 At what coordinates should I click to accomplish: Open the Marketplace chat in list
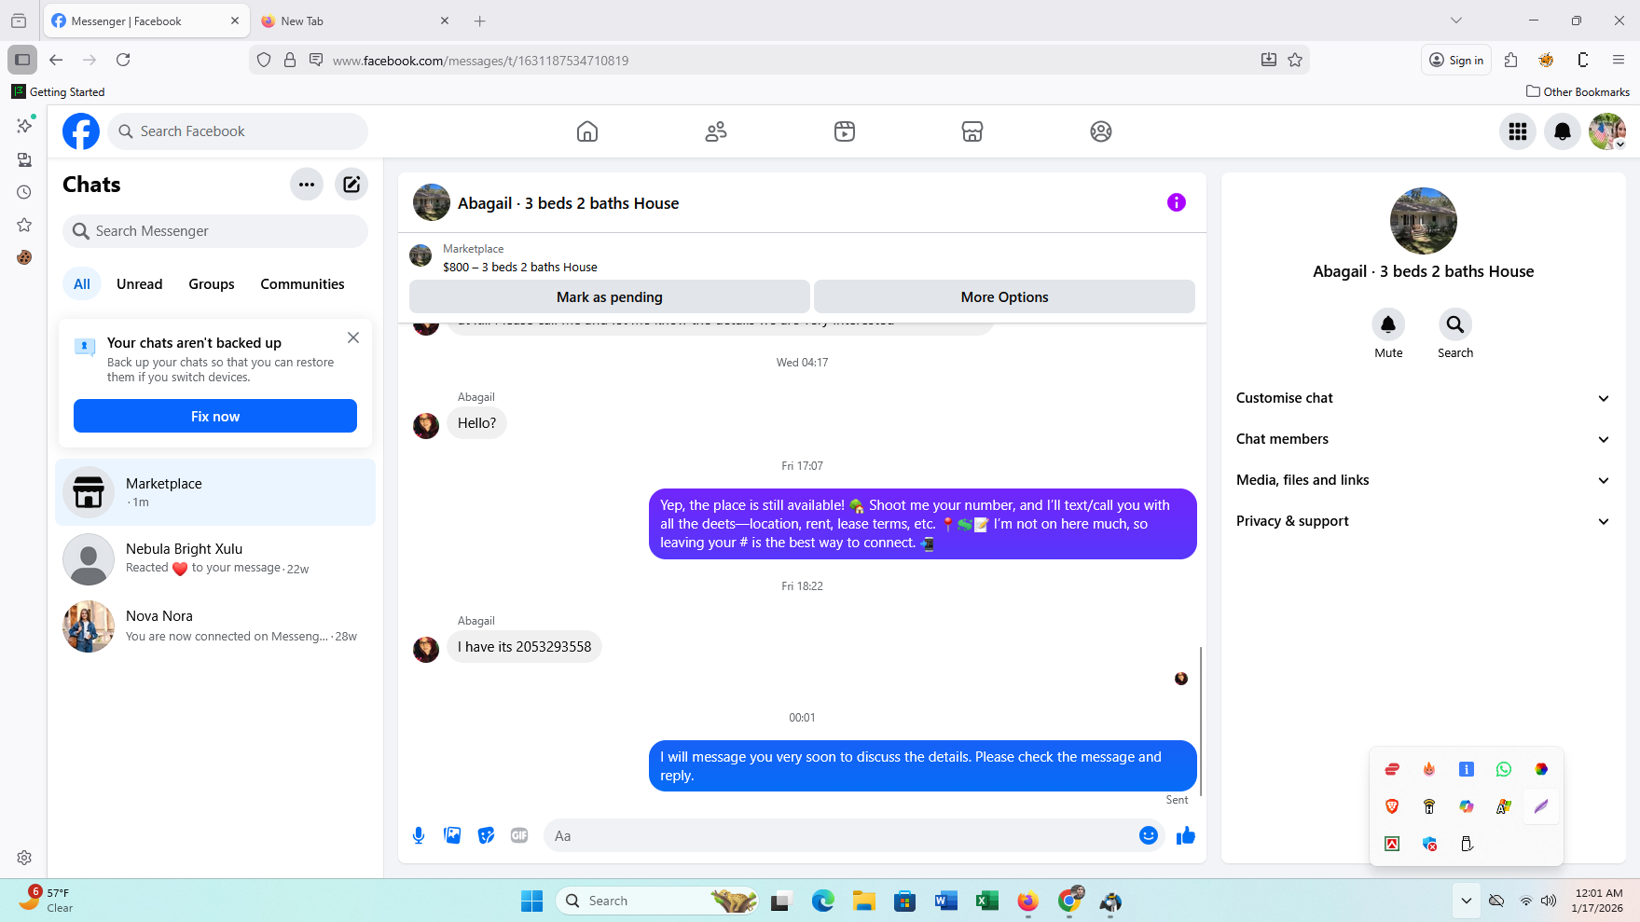(215, 492)
